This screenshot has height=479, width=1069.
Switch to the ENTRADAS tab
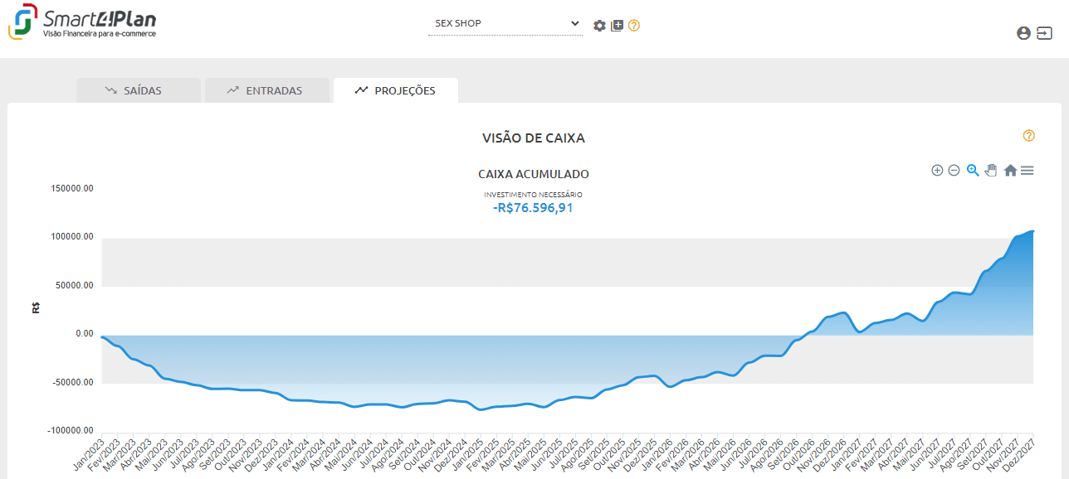click(267, 90)
